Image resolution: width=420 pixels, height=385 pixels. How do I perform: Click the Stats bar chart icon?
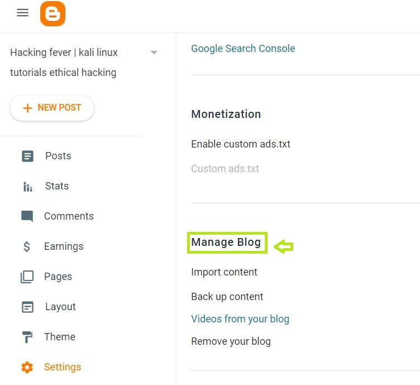pyautogui.click(x=27, y=186)
